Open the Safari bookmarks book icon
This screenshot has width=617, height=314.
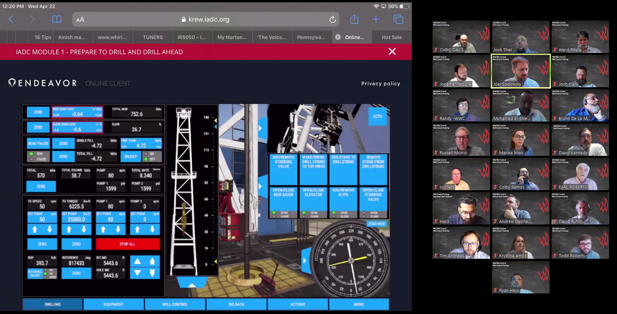click(57, 20)
